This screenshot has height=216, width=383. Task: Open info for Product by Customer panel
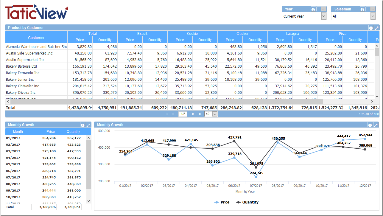(371, 28)
